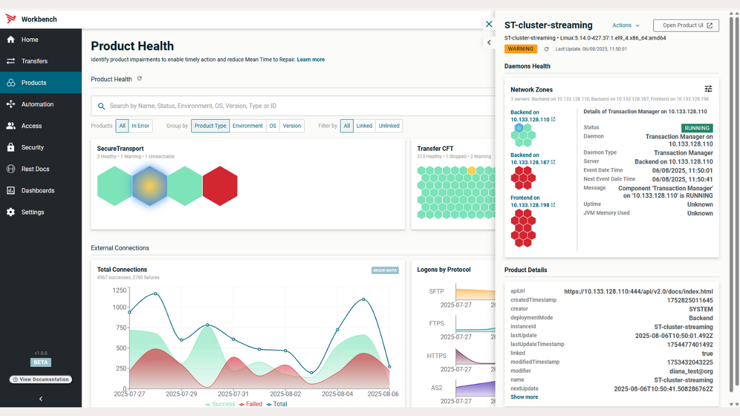This screenshot has width=740, height=416.
Task: Click the Workbench logo icon
Action: point(10,19)
